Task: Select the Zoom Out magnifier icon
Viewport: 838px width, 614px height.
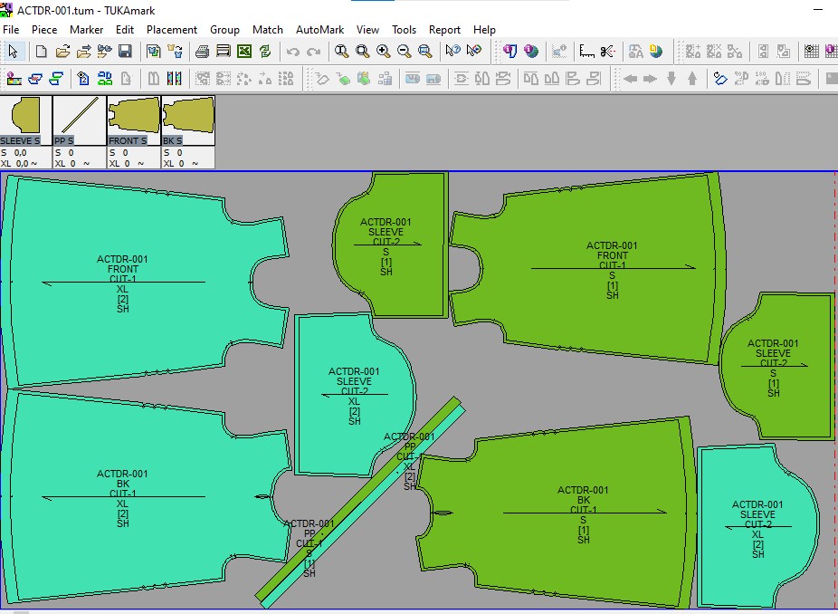Action: point(404,52)
